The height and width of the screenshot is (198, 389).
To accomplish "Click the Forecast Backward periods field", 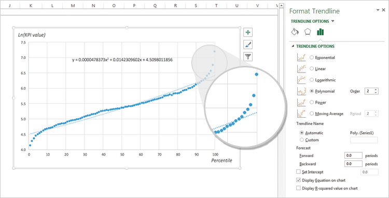I will point(354,164).
